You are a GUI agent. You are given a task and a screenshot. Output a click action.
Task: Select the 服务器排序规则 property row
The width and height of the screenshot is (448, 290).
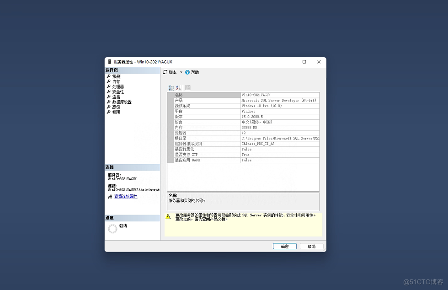click(x=243, y=144)
